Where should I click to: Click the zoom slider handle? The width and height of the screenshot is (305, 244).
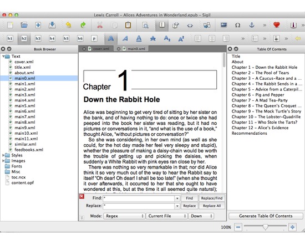(265, 227)
